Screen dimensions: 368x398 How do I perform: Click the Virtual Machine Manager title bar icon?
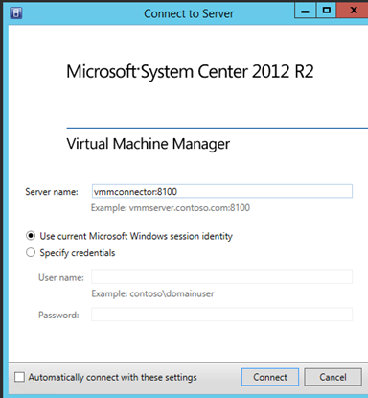[16, 13]
